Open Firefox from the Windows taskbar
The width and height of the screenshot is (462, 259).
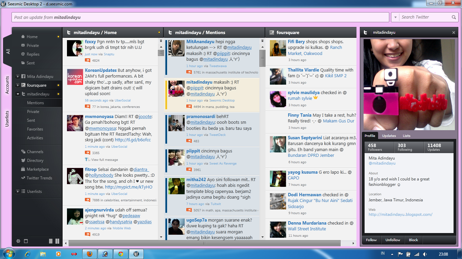click(89, 254)
